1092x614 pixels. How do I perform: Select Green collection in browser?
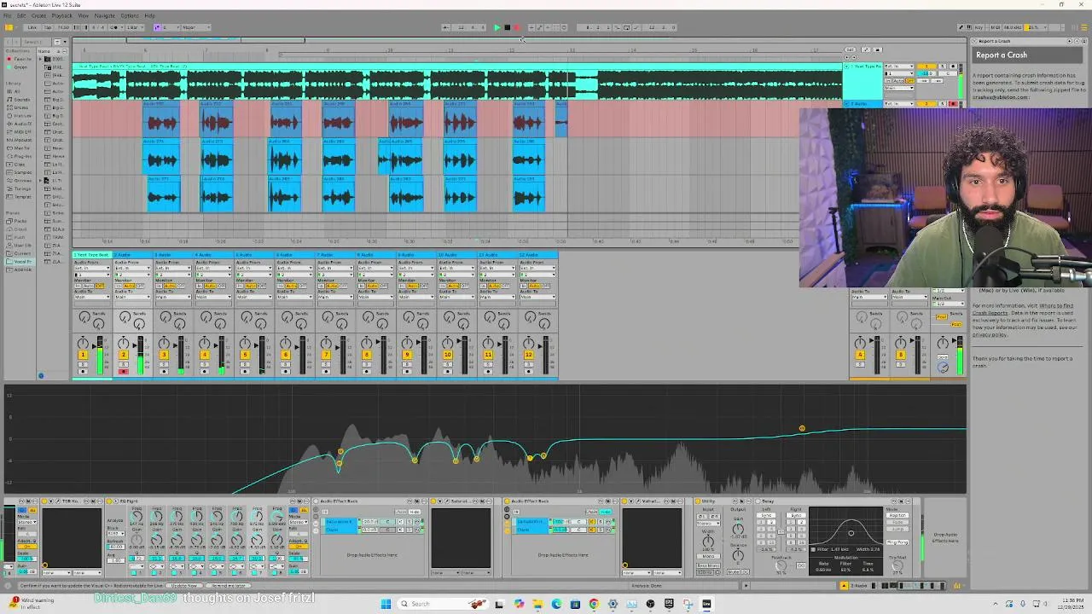(x=20, y=67)
